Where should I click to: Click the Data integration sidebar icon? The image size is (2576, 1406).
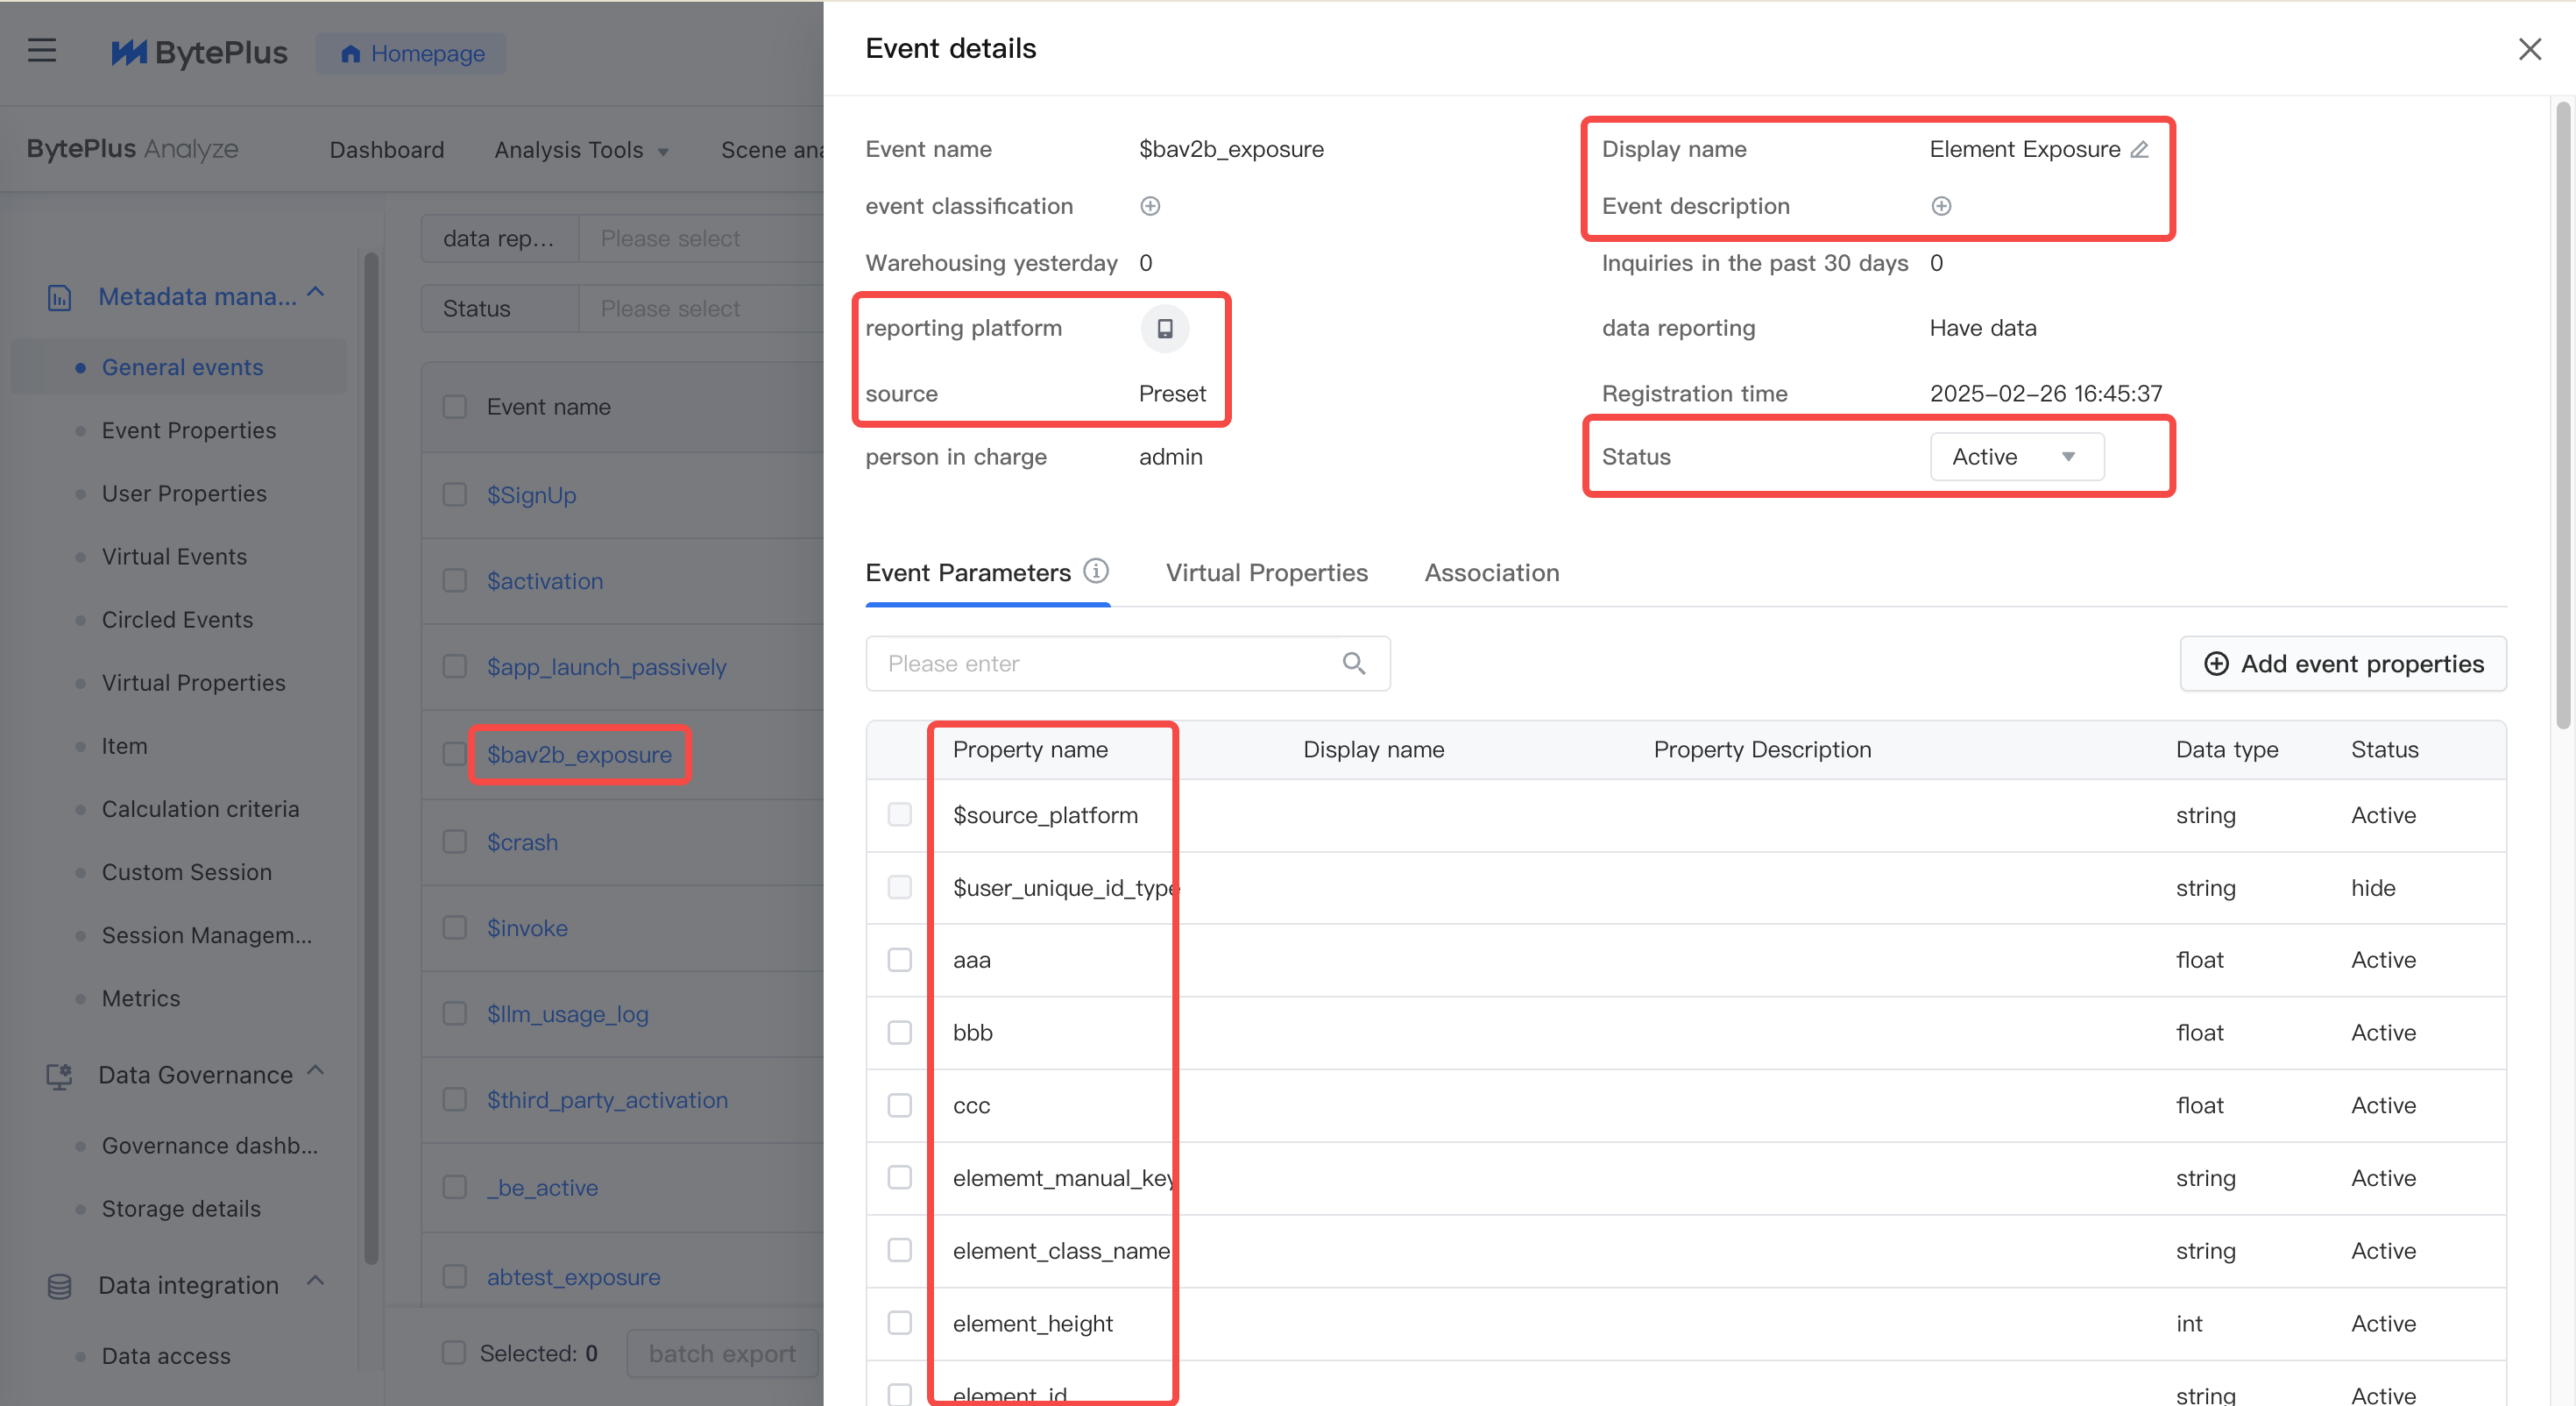59,1286
